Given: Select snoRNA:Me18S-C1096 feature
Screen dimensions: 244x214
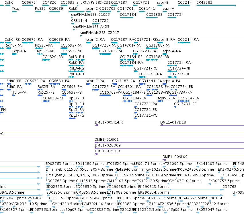Looking at the screenshot, I should click(72, 18).
